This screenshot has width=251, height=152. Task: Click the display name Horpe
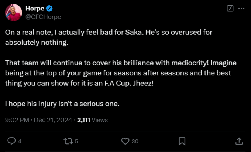click(x=35, y=9)
